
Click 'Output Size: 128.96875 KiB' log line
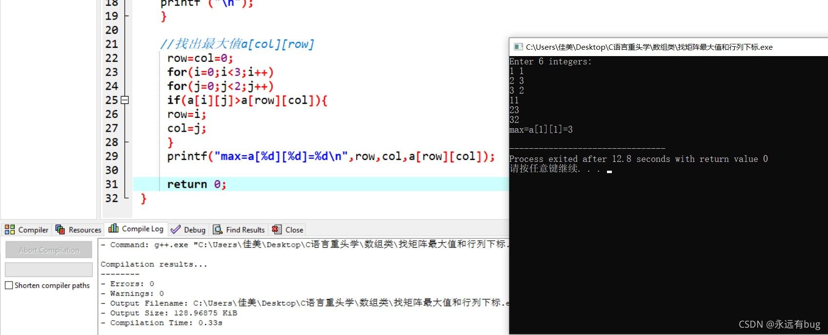pos(169,313)
